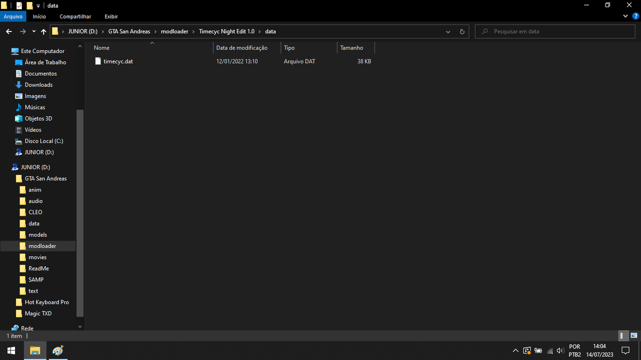Image resolution: width=641 pixels, height=360 pixels.
Task: Open the lower JUNIOR (D:) tree root
Action: tap(35, 167)
